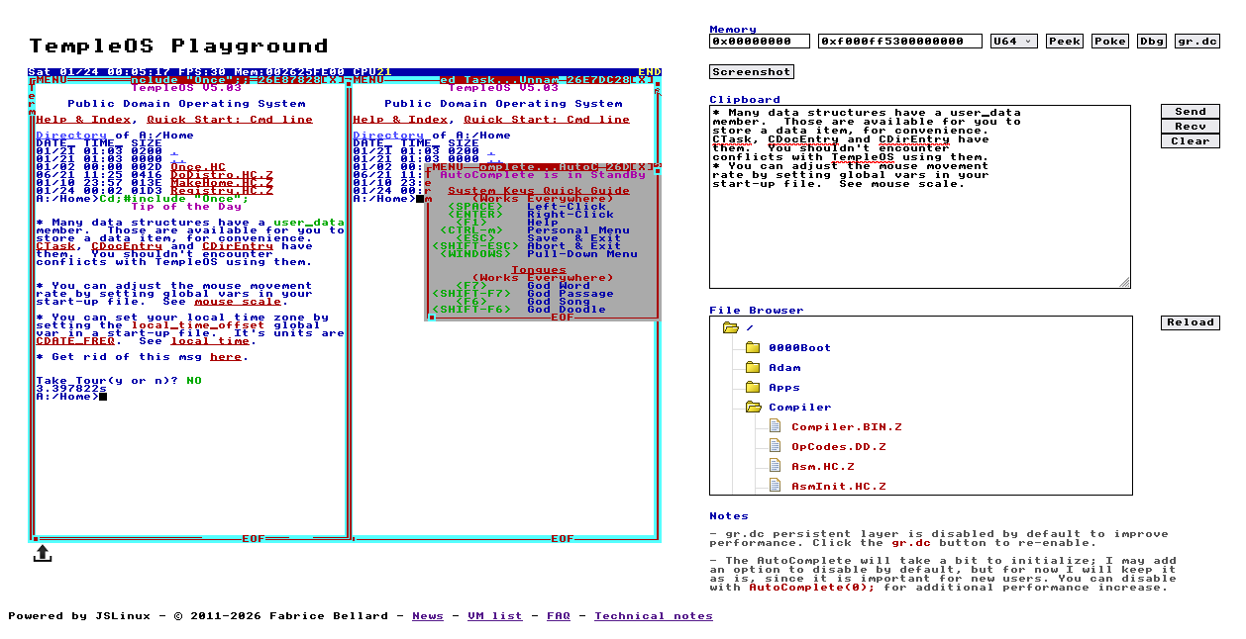The image size is (1246, 639).
Task: Close the AutoComplete window [X]
Action: point(642,167)
